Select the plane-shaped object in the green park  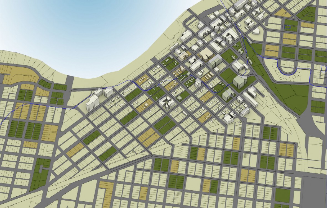233,57
